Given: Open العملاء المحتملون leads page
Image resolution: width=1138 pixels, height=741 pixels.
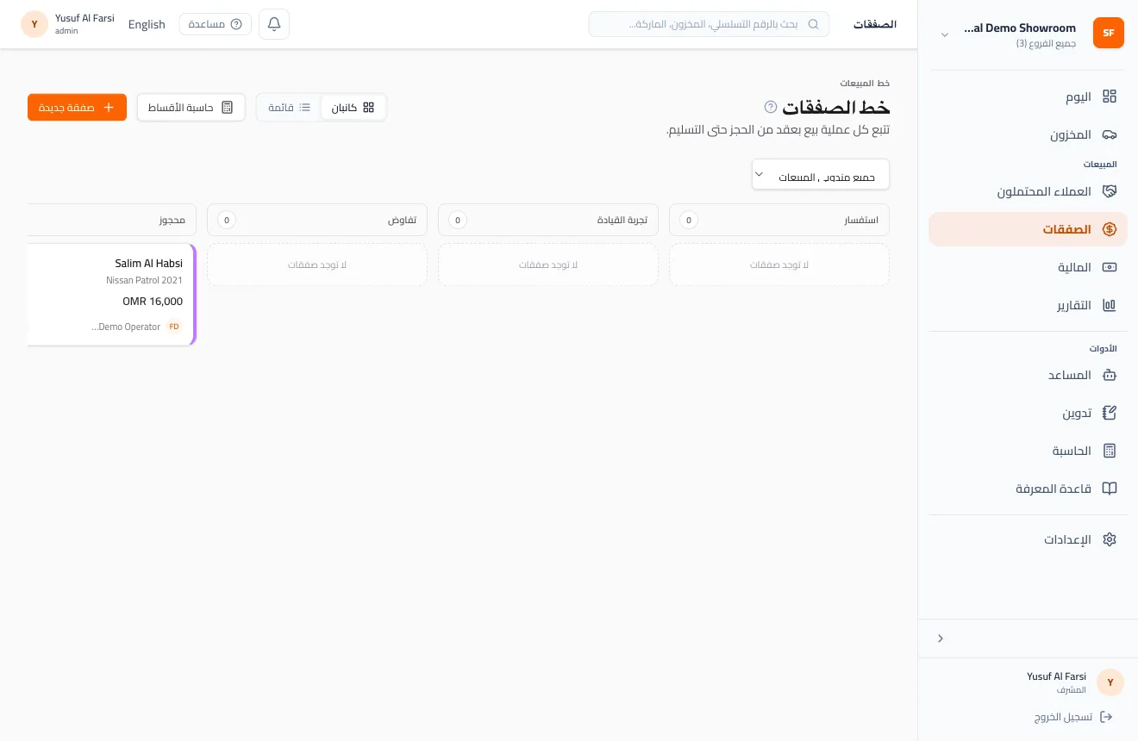Looking at the screenshot, I should pyautogui.click(x=1028, y=191).
